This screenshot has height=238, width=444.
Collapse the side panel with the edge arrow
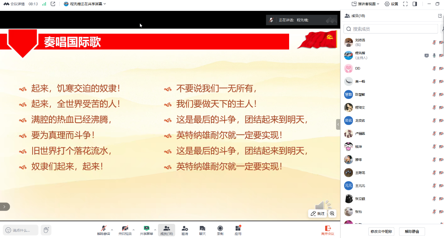click(338, 124)
